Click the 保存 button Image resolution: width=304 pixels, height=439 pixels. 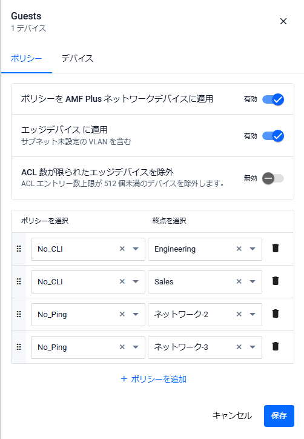[279, 415]
